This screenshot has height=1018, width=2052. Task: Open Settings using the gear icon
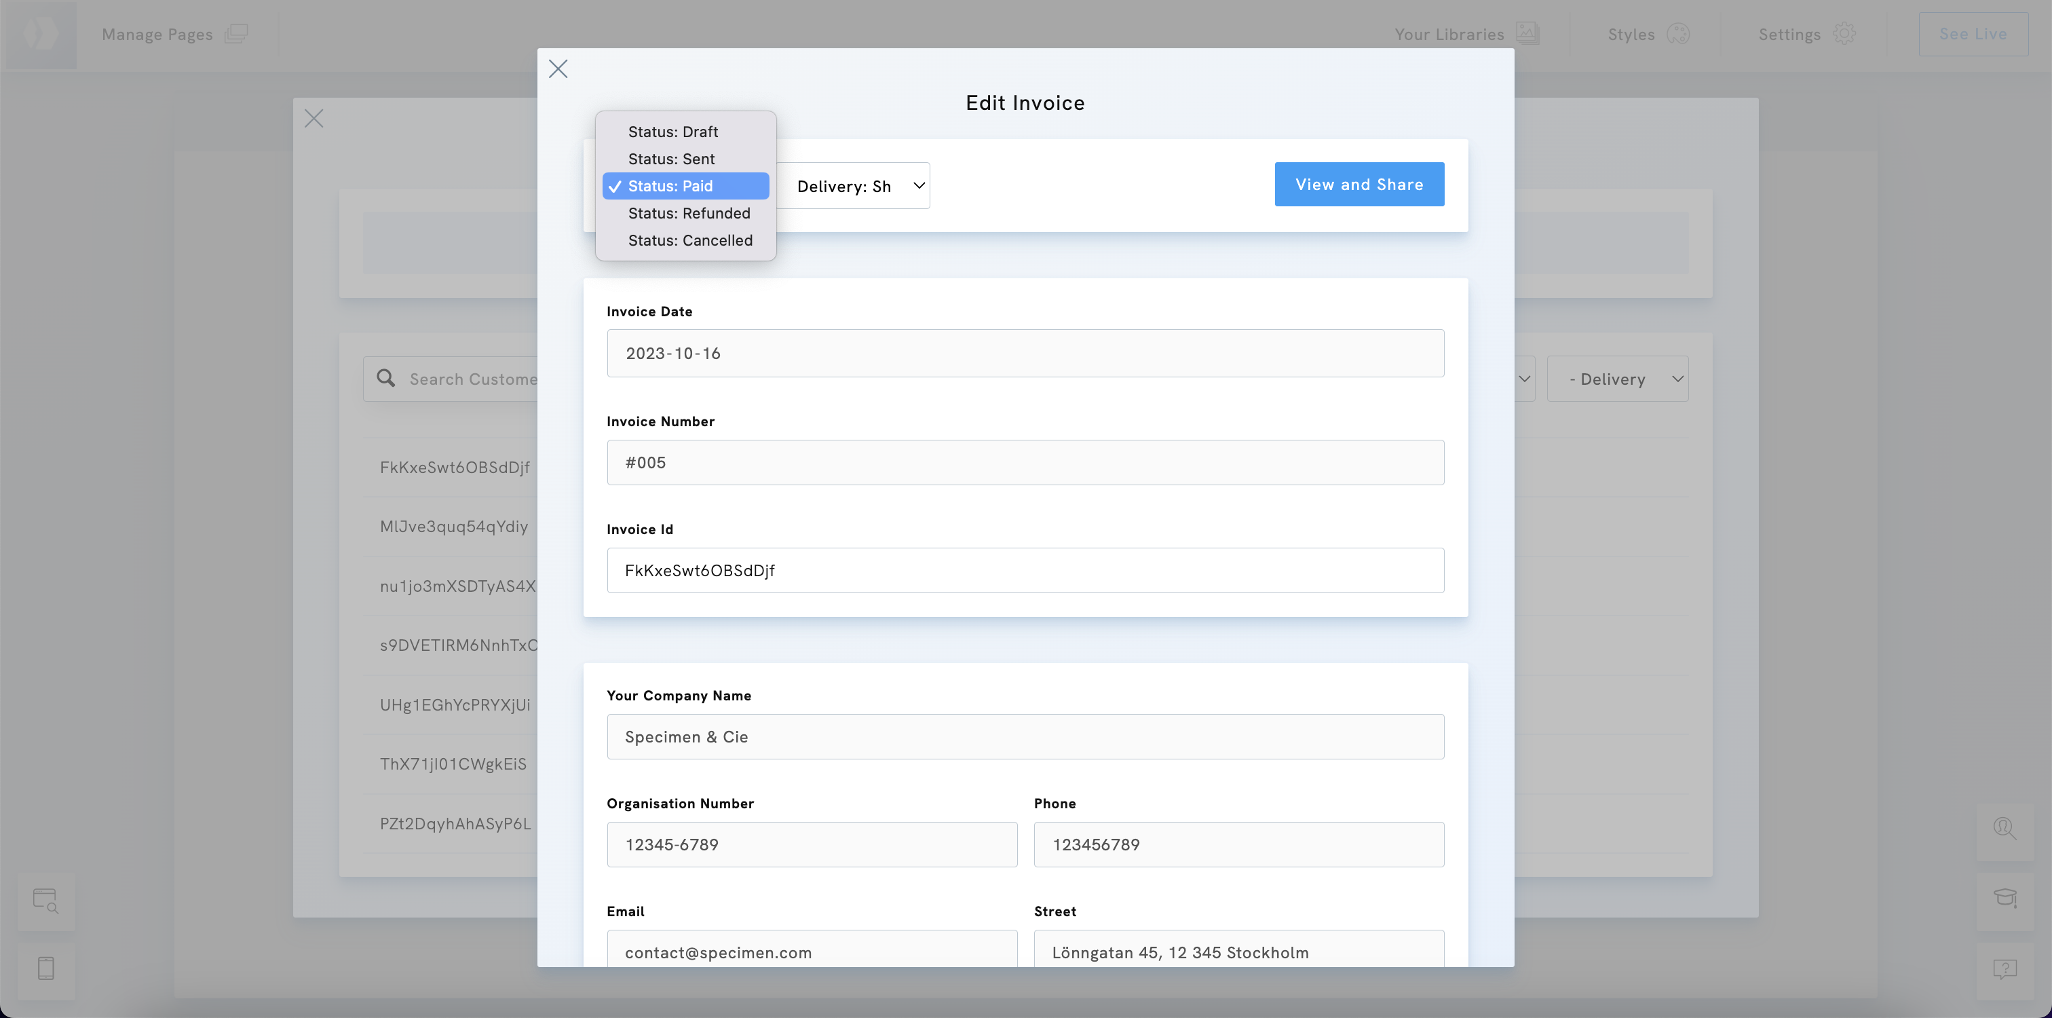click(x=1846, y=33)
